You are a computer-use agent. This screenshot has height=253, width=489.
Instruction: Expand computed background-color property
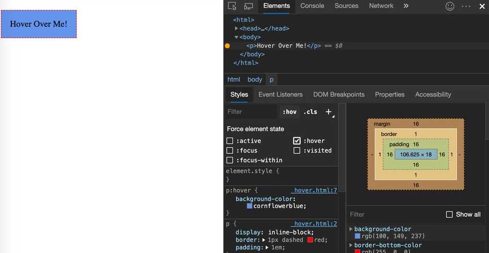tap(351, 229)
